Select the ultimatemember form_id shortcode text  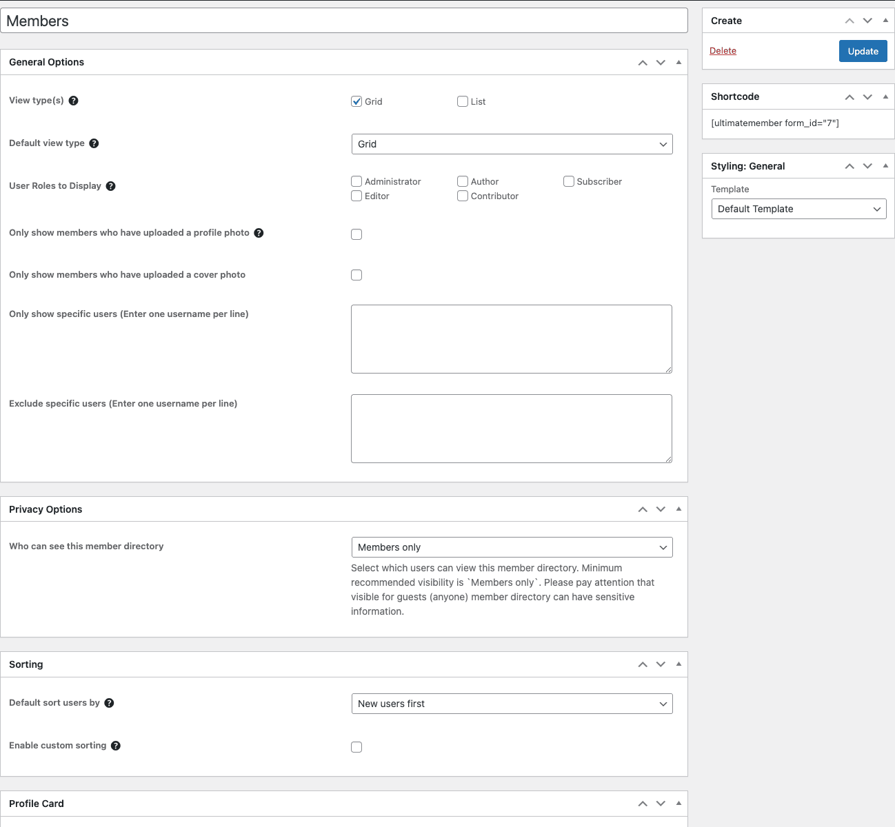pyautogui.click(x=775, y=123)
